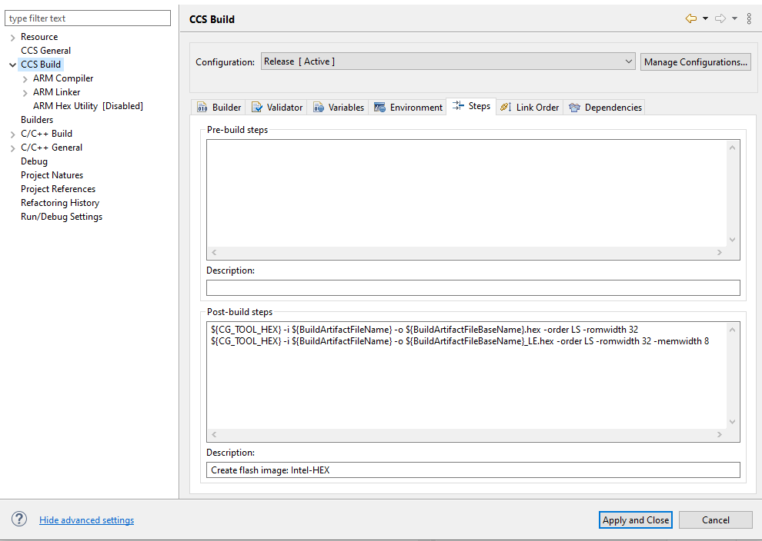Click the Variables tab icon
The image size is (762, 541).
click(318, 107)
